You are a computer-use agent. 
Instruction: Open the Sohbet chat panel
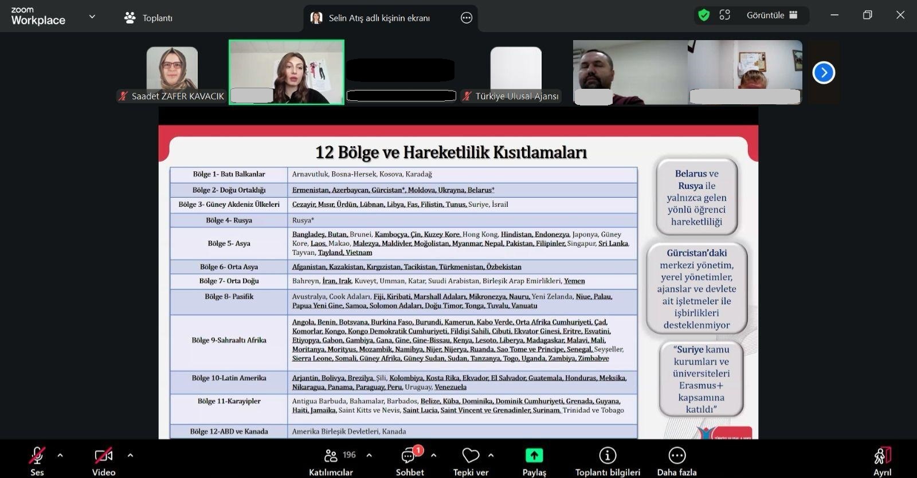coord(409,456)
